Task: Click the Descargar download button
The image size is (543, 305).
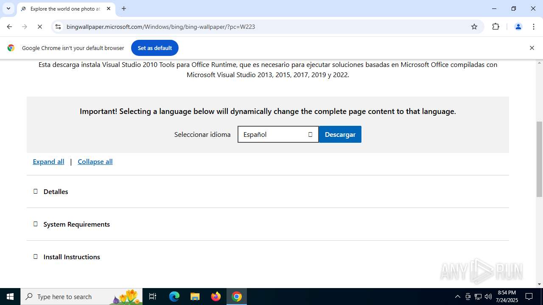Action: [340, 134]
